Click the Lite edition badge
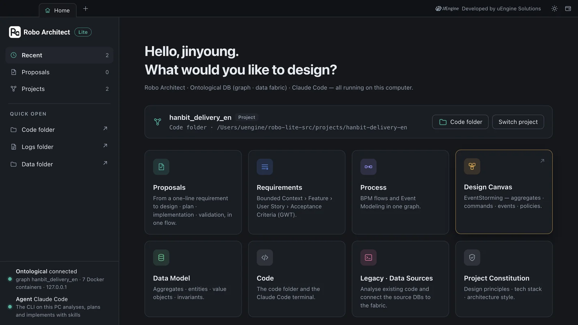578x325 pixels. point(83,32)
